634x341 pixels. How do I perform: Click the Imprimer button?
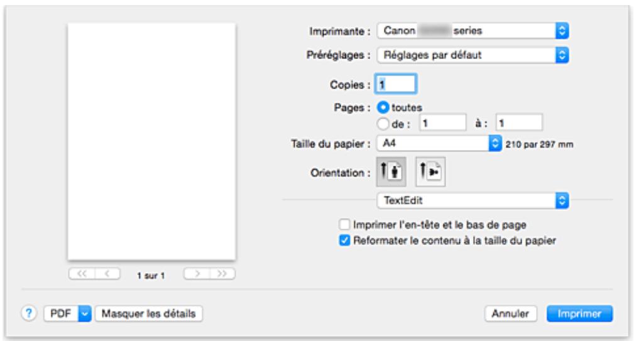coord(579,312)
